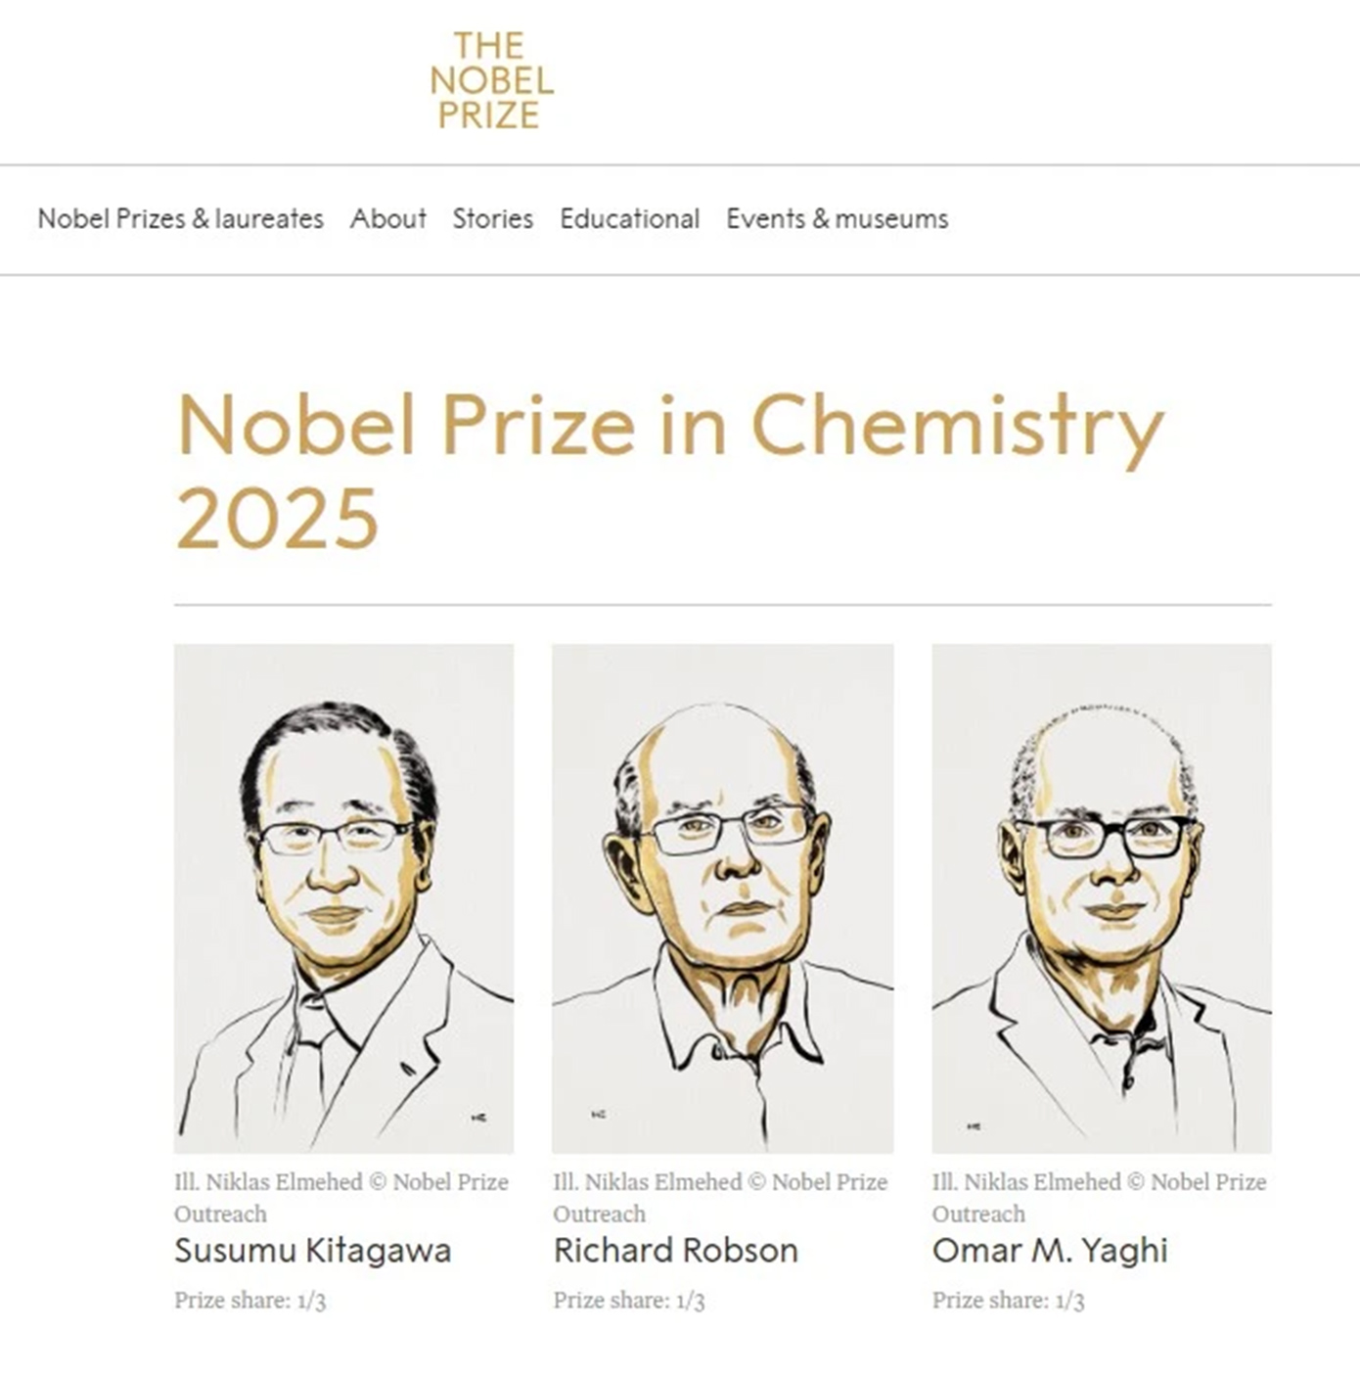
Task: Open Susumu Kitagawa's portrait illustration
Action: tap(343, 897)
